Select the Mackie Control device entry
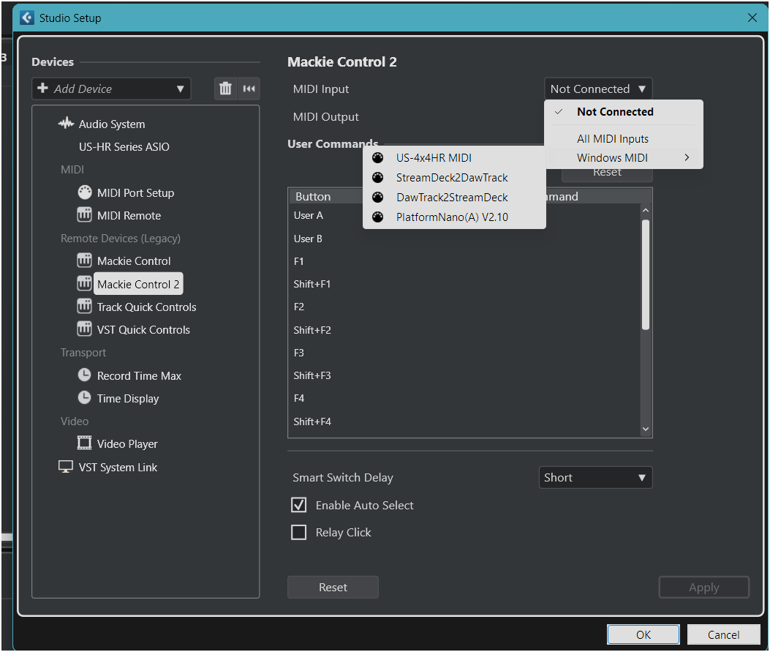The image size is (770, 652). coord(134,261)
